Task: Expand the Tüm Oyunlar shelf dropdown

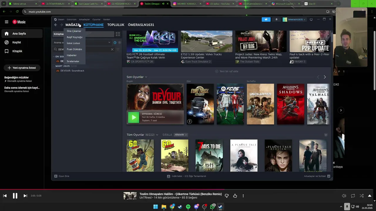Action: point(157,135)
